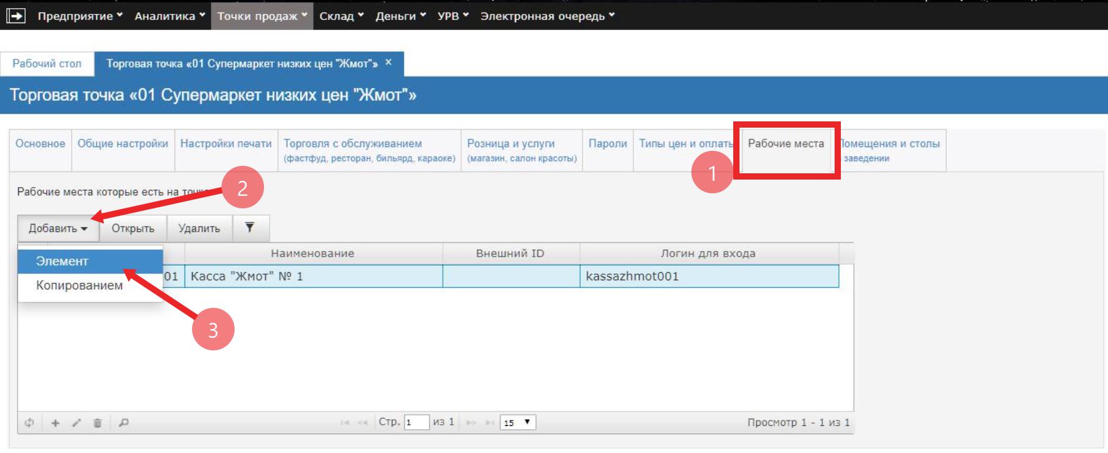Screen dimensions: 1108x453
Task: Click the pencil edit icon in footer
Action: 76,423
